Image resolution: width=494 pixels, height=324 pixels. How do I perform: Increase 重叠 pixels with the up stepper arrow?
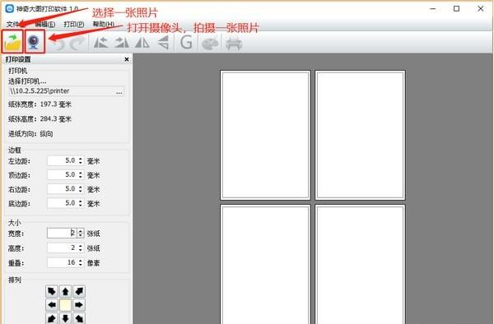(x=81, y=260)
